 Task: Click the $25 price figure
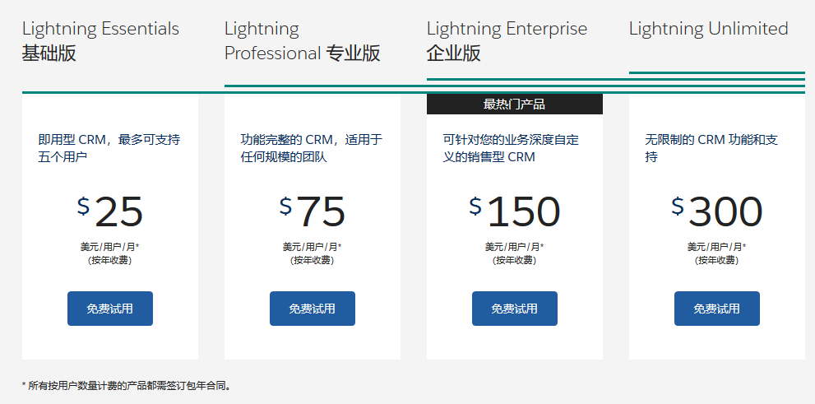[111, 211]
